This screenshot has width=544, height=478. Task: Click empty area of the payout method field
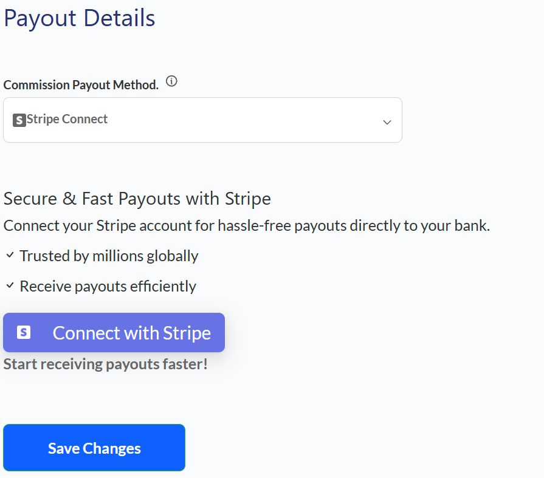pos(243,120)
